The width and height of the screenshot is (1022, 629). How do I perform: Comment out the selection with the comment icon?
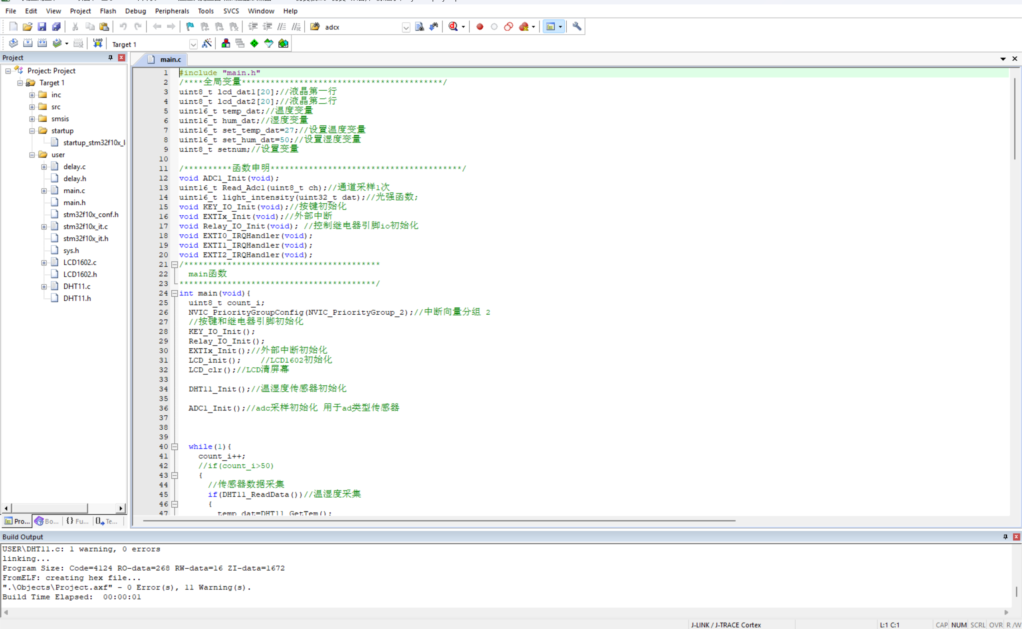point(282,27)
